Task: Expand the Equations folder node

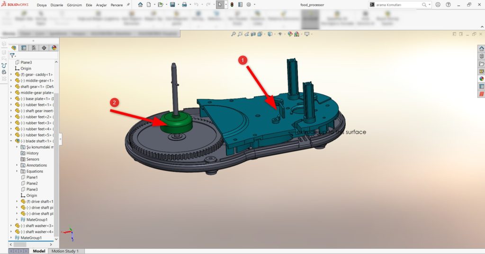Action: (x=17, y=171)
